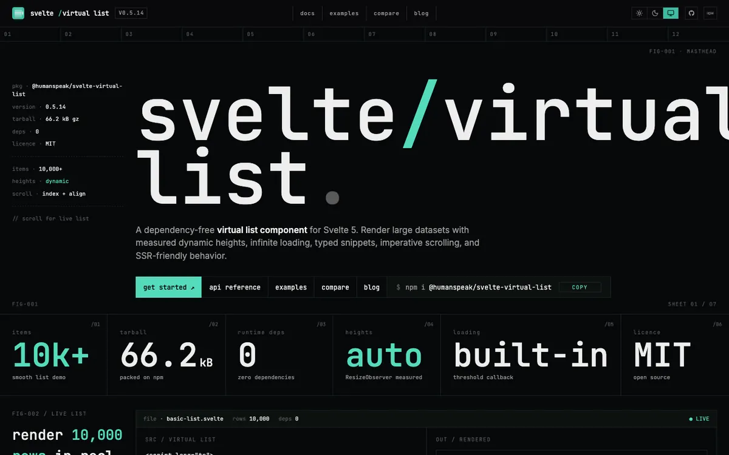Copy the npm install command
Screen dimensions: 729x455
click(x=580, y=288)
